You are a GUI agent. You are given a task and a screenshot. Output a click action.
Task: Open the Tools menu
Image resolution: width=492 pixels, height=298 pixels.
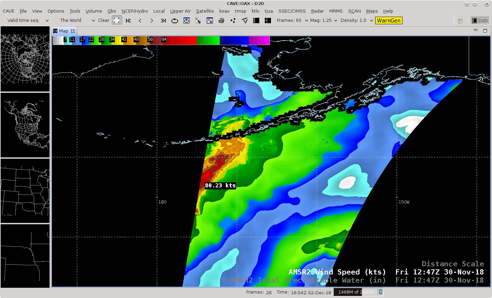(x=75, y=11)
